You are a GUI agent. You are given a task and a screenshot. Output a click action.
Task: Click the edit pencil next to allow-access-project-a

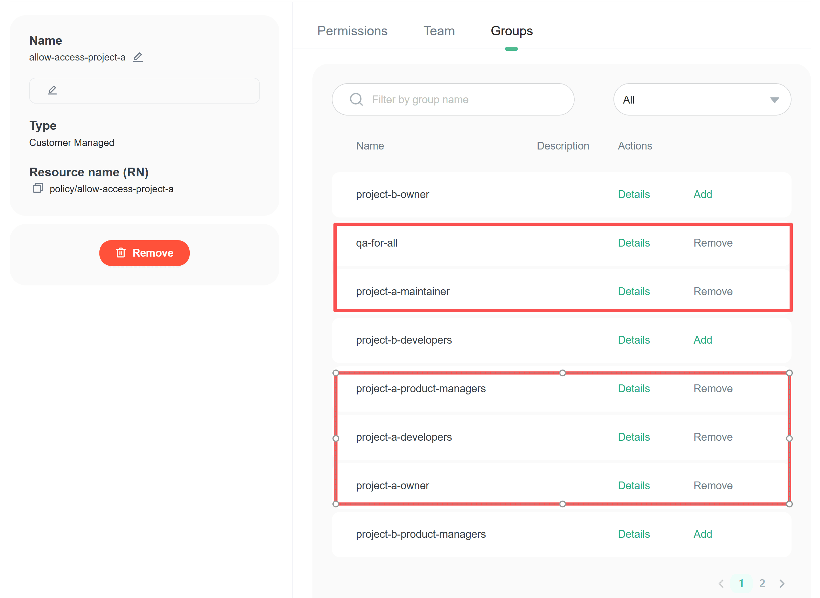point(138,57)
